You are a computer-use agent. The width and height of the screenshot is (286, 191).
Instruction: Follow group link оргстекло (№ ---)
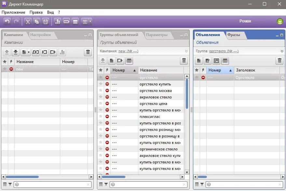pos(224,51)
